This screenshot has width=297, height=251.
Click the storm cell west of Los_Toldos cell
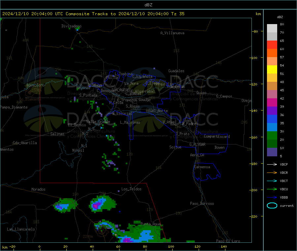click(x=65, y=205)
